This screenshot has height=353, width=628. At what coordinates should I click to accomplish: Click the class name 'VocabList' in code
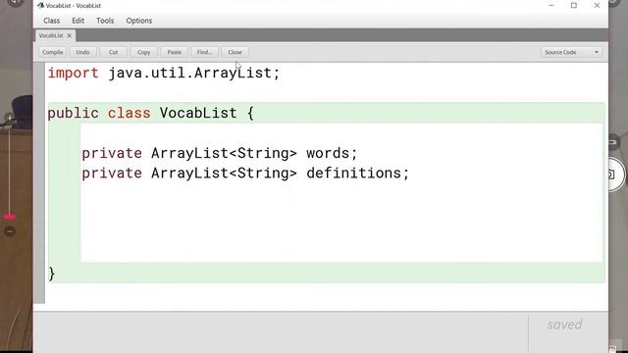point(198,114)
